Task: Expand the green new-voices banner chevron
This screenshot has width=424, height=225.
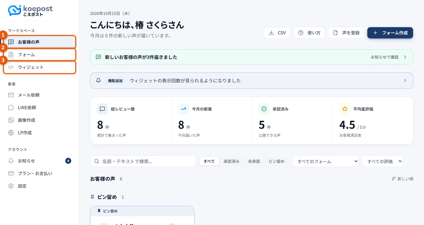Action: (405, 57)
